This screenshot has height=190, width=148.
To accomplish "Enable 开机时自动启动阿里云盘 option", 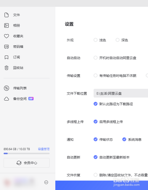I will pyautogui.click(x=95, y=58).
